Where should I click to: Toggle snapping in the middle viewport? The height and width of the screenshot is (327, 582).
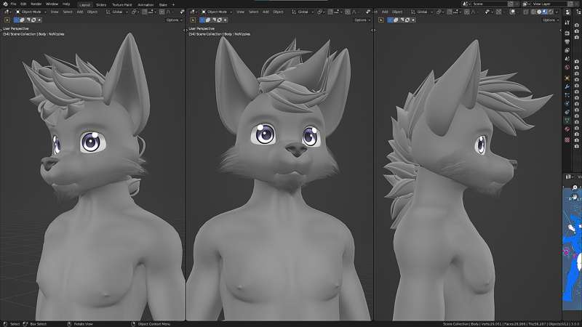(x=331, y=12)
